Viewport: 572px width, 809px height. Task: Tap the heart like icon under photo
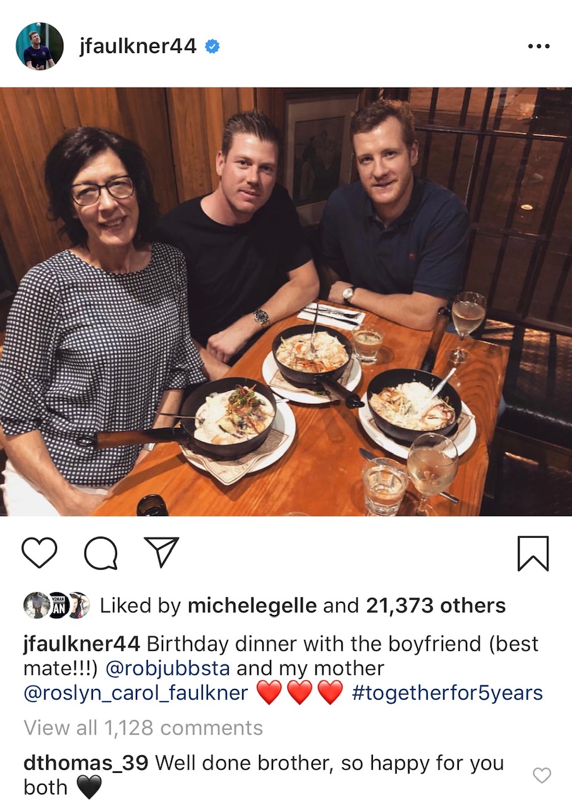coord(39,553)
